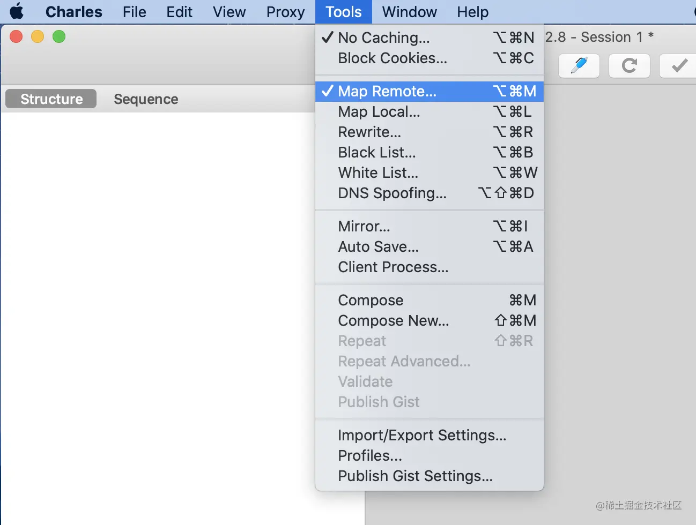Screen dimensions: 696x525
Task: Select the Structure tab
Action: [51, 99]
